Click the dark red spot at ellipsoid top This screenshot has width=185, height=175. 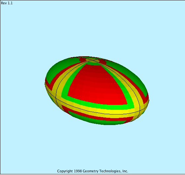click(x=103, y=62)
